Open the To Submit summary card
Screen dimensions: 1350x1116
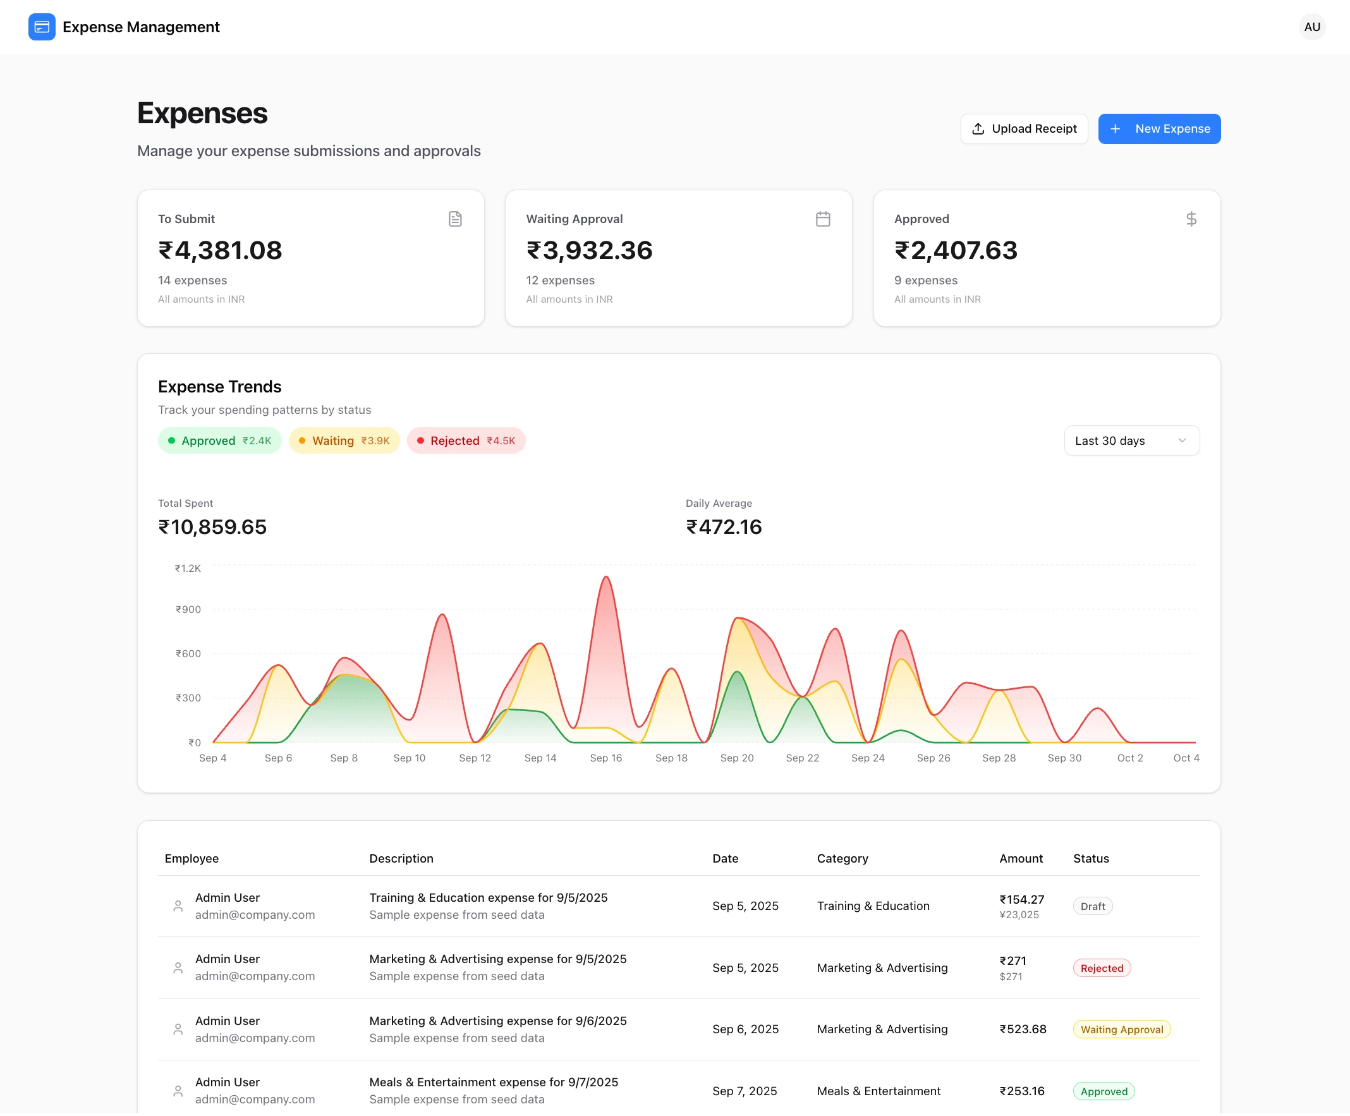310,258
